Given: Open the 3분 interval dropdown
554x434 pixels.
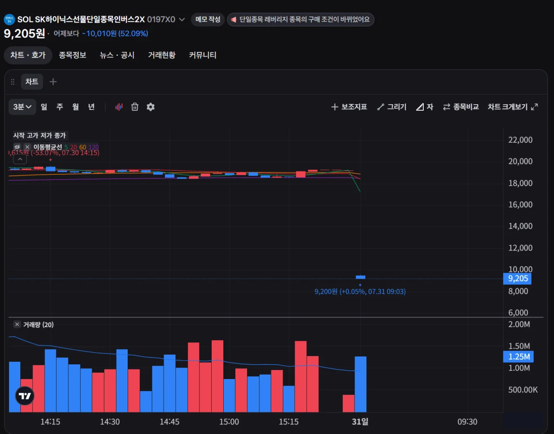Looking at the screenshot, I should 23,107.
